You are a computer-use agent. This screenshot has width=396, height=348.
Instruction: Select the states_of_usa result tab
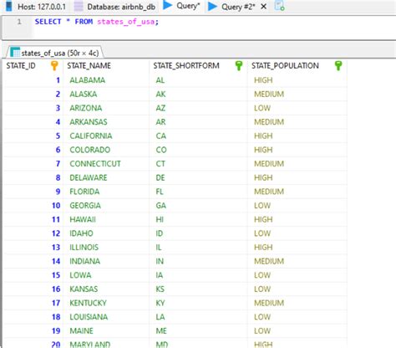tap(54, 53)
